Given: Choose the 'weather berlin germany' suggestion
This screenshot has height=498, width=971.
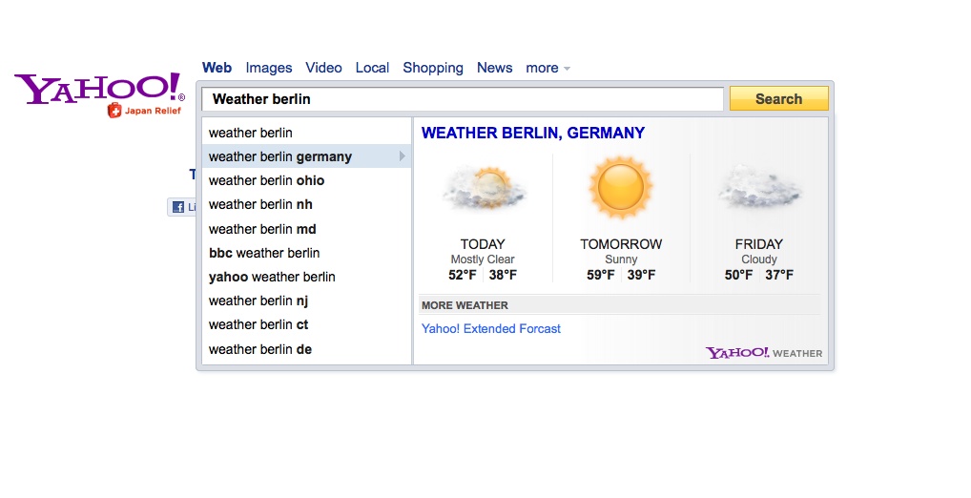Looking at the screenshot, I should 306,156.
